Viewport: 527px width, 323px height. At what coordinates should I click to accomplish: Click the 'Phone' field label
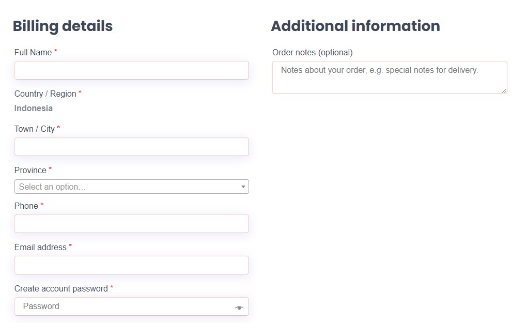click(x=26, y=206)
